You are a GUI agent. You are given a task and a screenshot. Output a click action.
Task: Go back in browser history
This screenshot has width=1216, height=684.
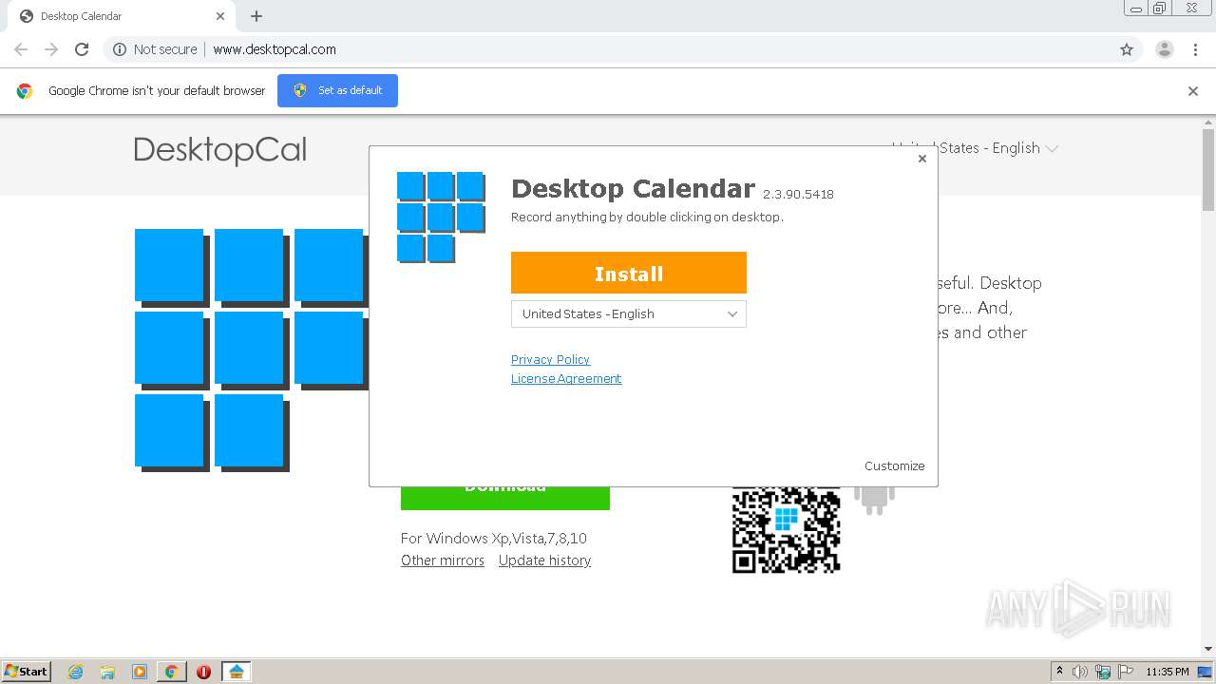tap(21, 49)
